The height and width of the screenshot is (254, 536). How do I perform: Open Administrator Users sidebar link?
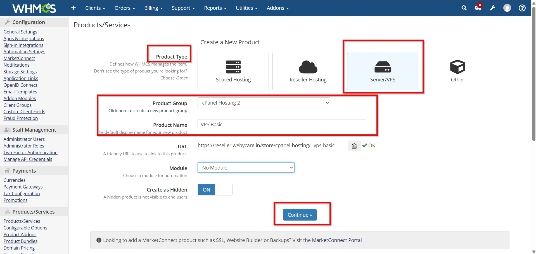(24, 139)
